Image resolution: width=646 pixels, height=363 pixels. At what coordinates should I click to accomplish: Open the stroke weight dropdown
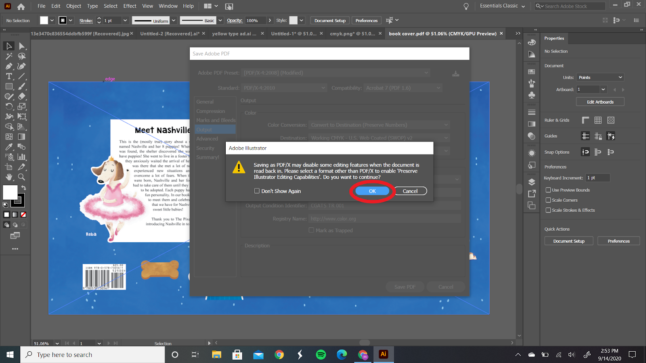point(125,21)
